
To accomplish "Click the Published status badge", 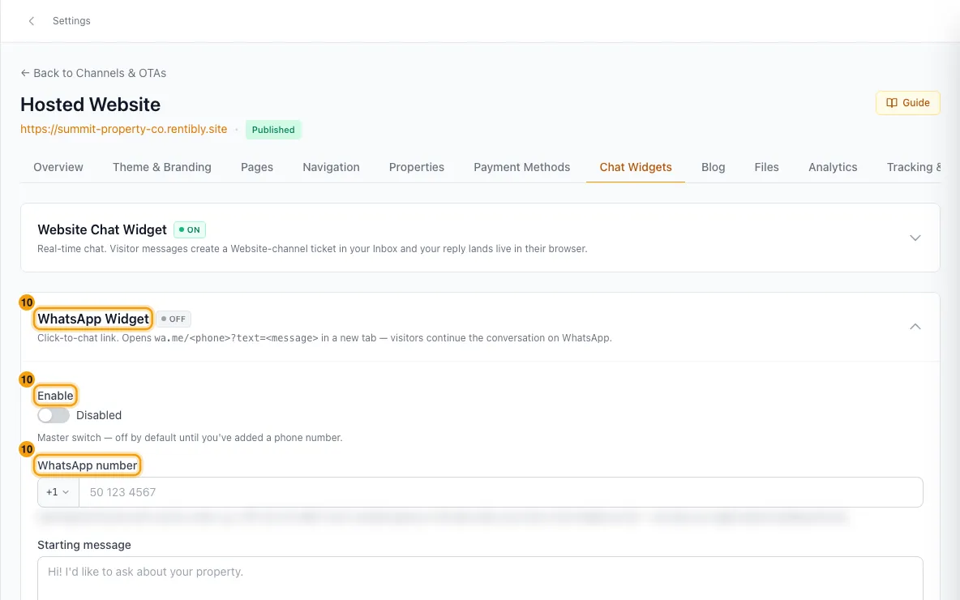I will coord(273,130).
